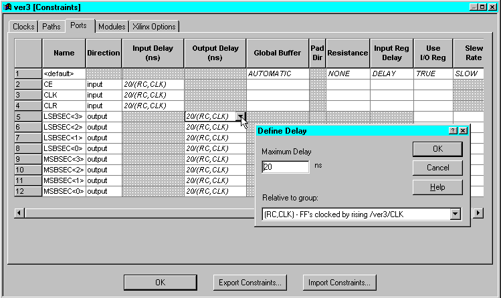Click the ver3 application icon in title bar
Image resolution: width=501 pixels, height=298 pixels.
[x=7, y=7]
